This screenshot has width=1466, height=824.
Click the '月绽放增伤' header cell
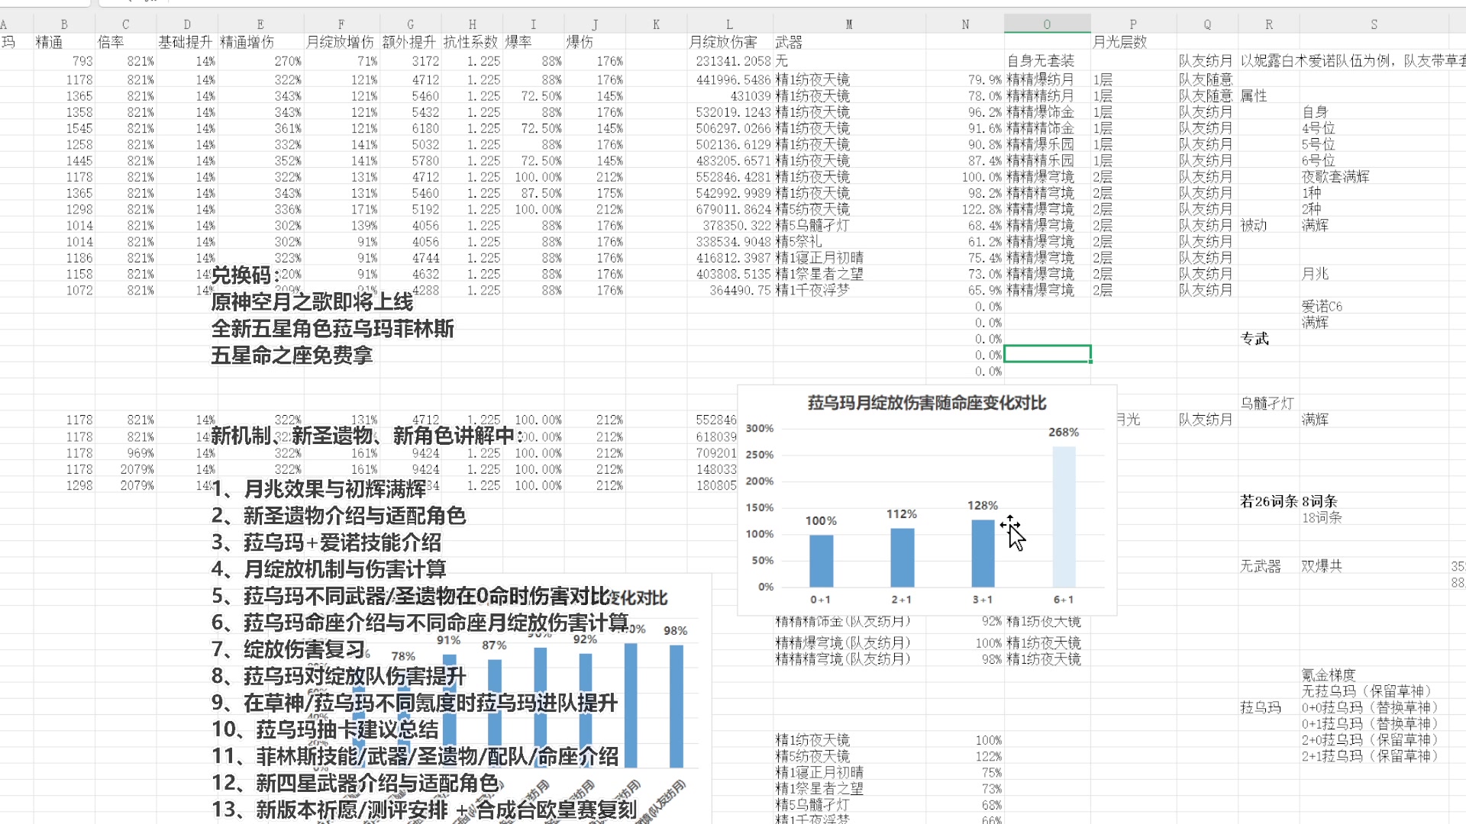340,42
